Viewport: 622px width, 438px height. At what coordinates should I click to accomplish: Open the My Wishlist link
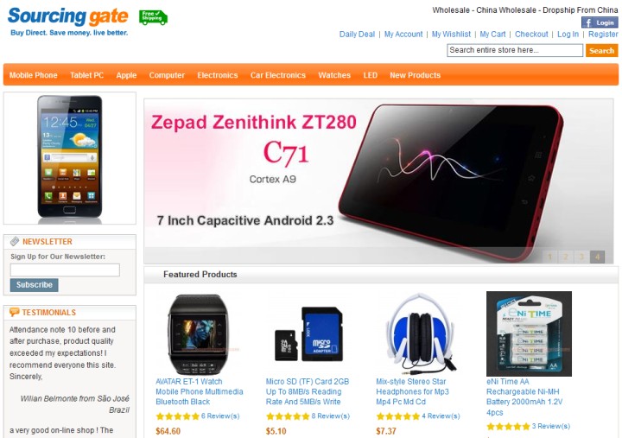[451, 34]
